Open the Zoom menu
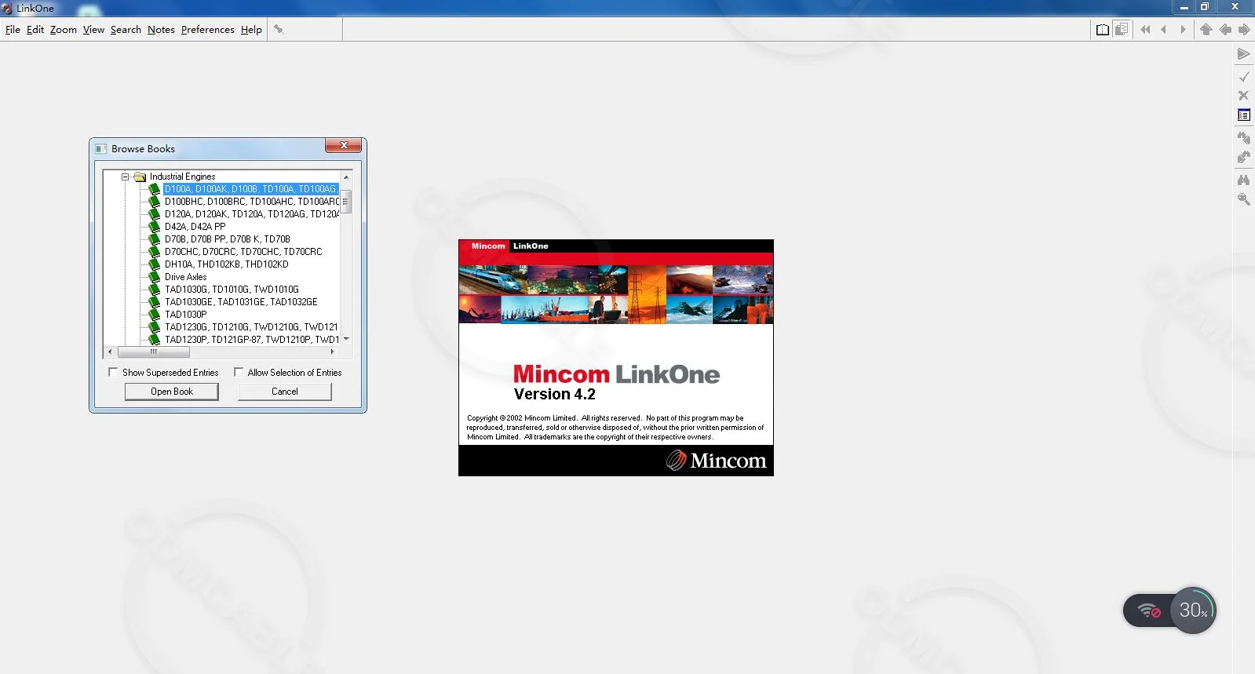The width and height of the screenshot is (1255, 674). point(64,30)
